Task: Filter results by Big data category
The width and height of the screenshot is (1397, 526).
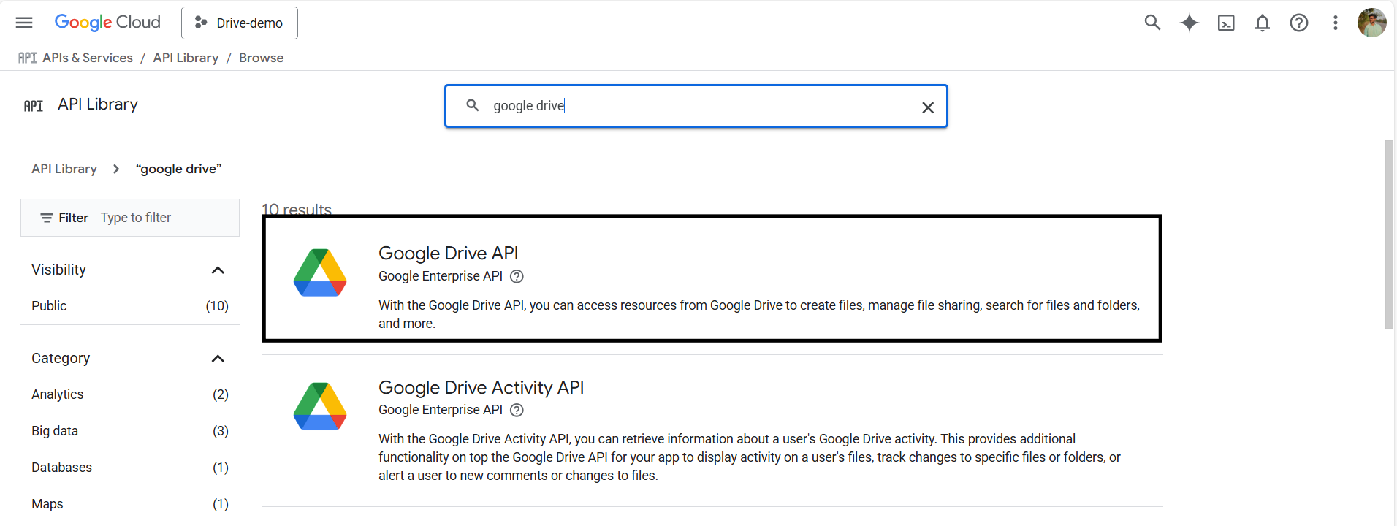Action: point(55,431)
